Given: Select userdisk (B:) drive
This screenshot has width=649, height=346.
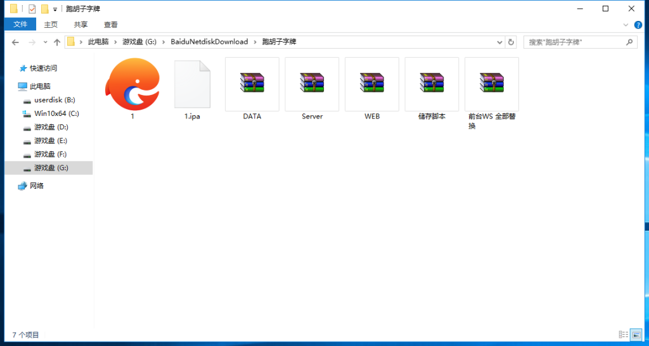Looking at the screenshot, I should [55, 99].
